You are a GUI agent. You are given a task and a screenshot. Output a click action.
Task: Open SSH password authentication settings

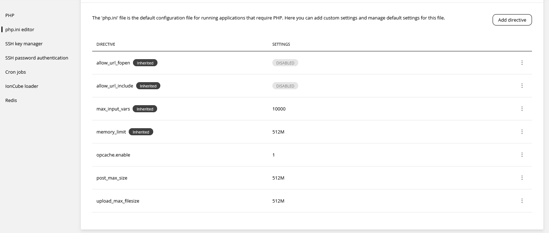click(37, 58)
